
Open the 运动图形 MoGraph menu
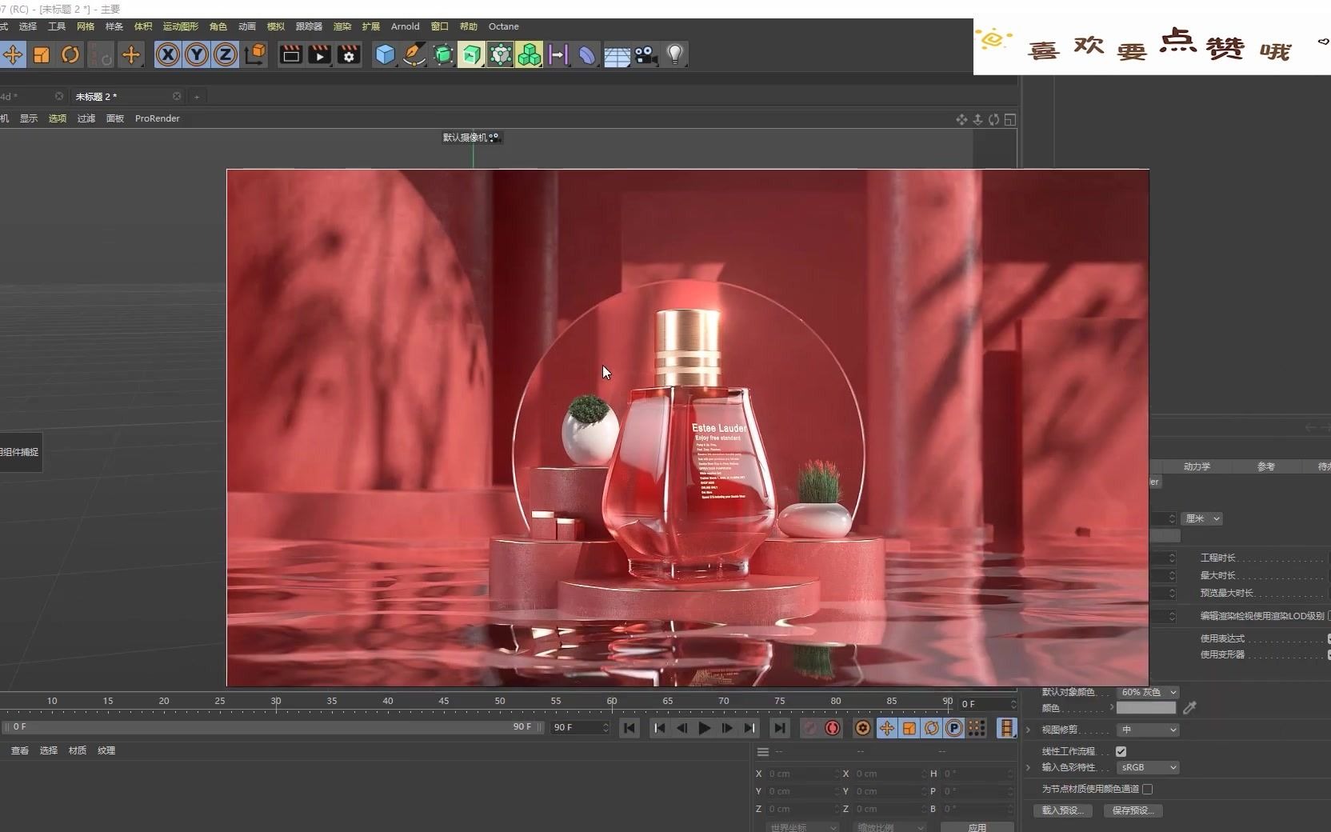click(181, 26)
